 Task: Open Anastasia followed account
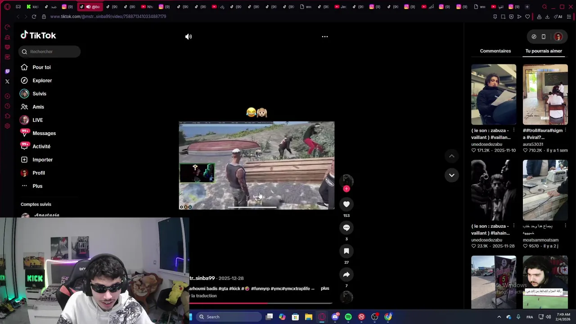pyautogui.click(x=40, y=215)
